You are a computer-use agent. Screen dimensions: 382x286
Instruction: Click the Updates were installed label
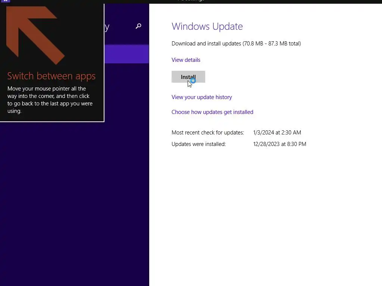[198, 144]
